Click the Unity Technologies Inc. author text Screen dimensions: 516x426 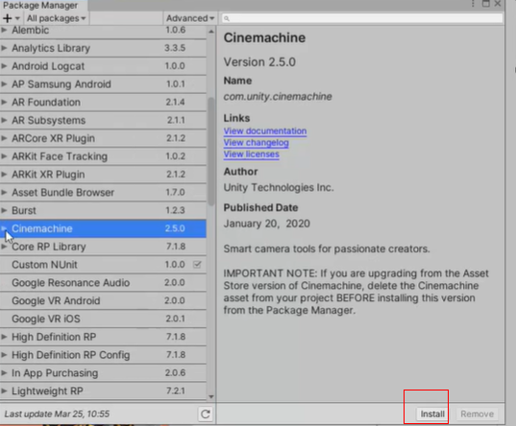tap(279, 188)
